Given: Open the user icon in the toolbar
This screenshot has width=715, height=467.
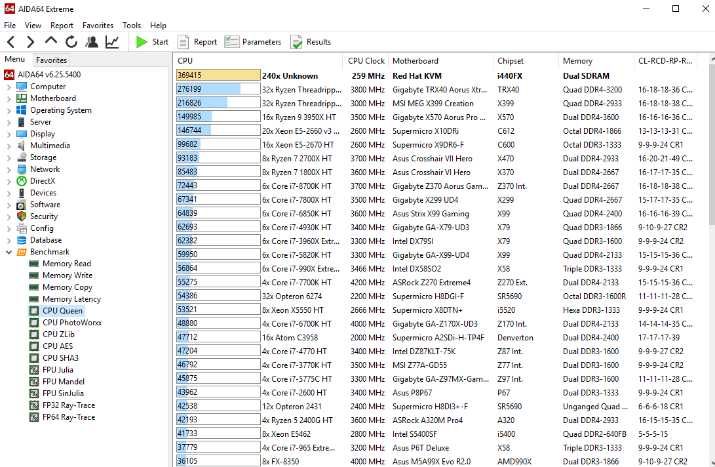Looking at the screenshot, I should 92,42.
